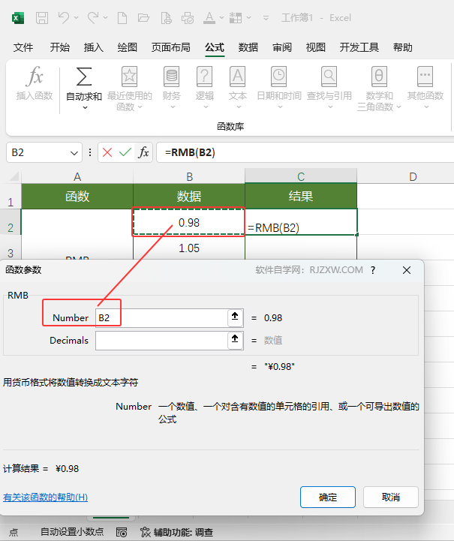
Task: Click cell B2 containing 0.98
Action: 188,222
